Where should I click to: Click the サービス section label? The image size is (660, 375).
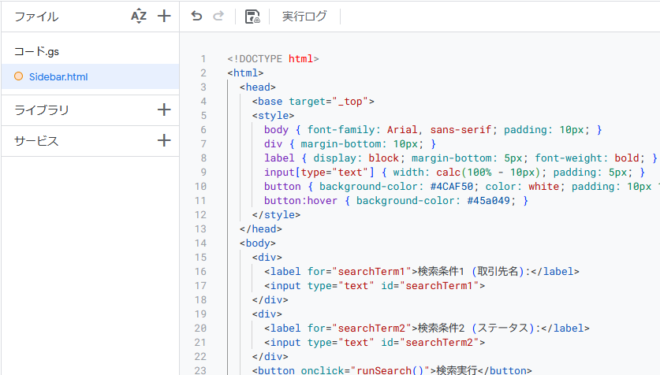pyautogui.click(x=36, y=141)
